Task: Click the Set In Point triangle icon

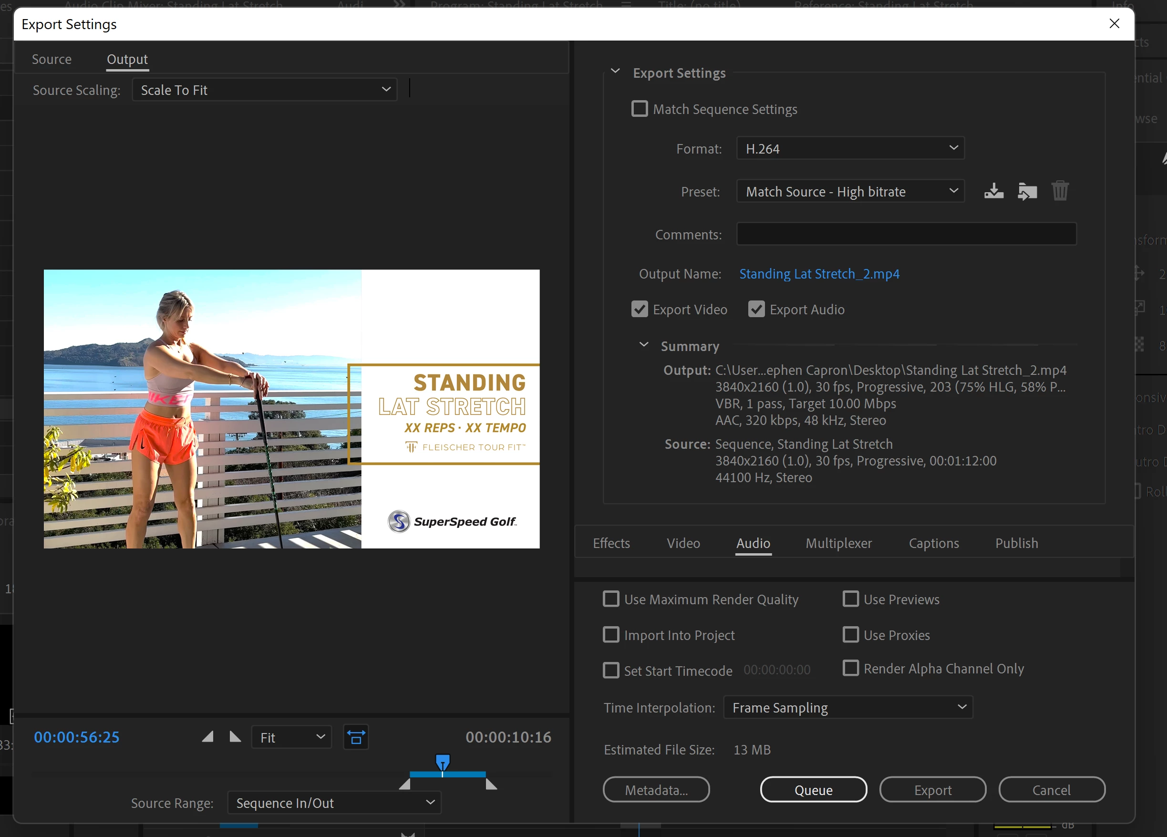Action: (207, 737)
